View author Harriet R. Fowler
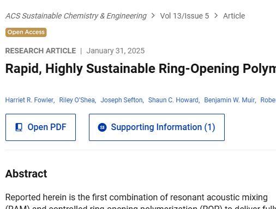The image size is (276, 209). click(30, 100)
